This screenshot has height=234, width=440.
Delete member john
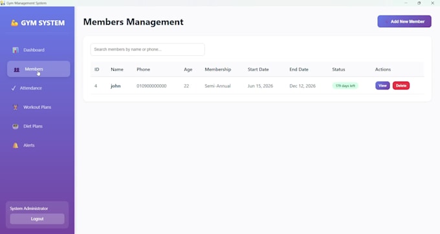401,86
